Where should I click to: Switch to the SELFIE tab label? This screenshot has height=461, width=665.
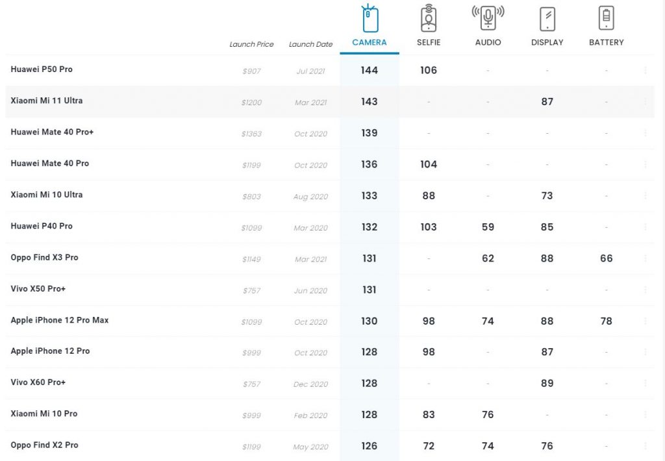tap(429, 42)
